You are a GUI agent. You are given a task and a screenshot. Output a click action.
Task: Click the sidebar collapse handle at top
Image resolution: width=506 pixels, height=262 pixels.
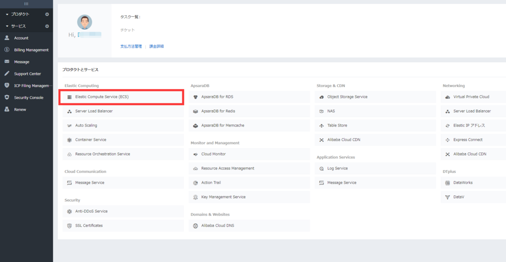[x=27, y=3]
